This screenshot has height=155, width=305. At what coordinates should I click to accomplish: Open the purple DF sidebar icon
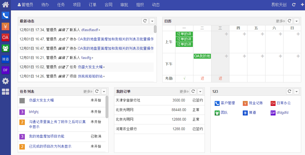(5, 70)
